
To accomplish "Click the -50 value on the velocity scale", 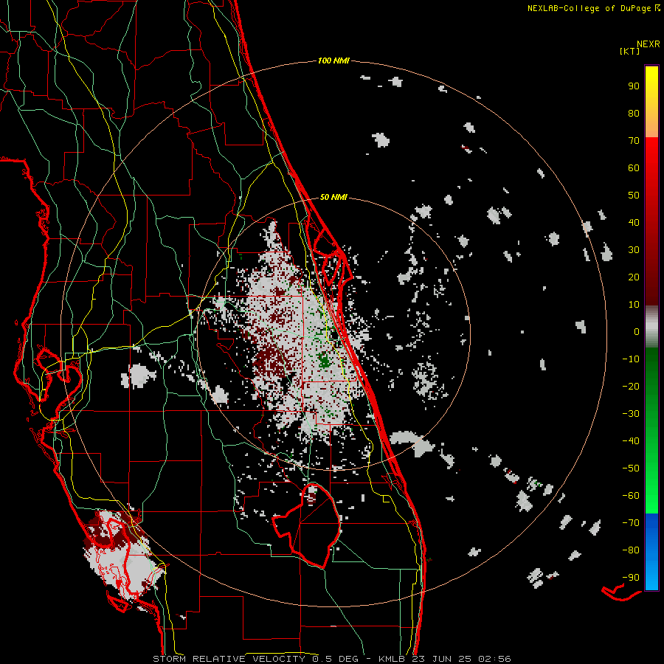I will click(x=631, y=468).
